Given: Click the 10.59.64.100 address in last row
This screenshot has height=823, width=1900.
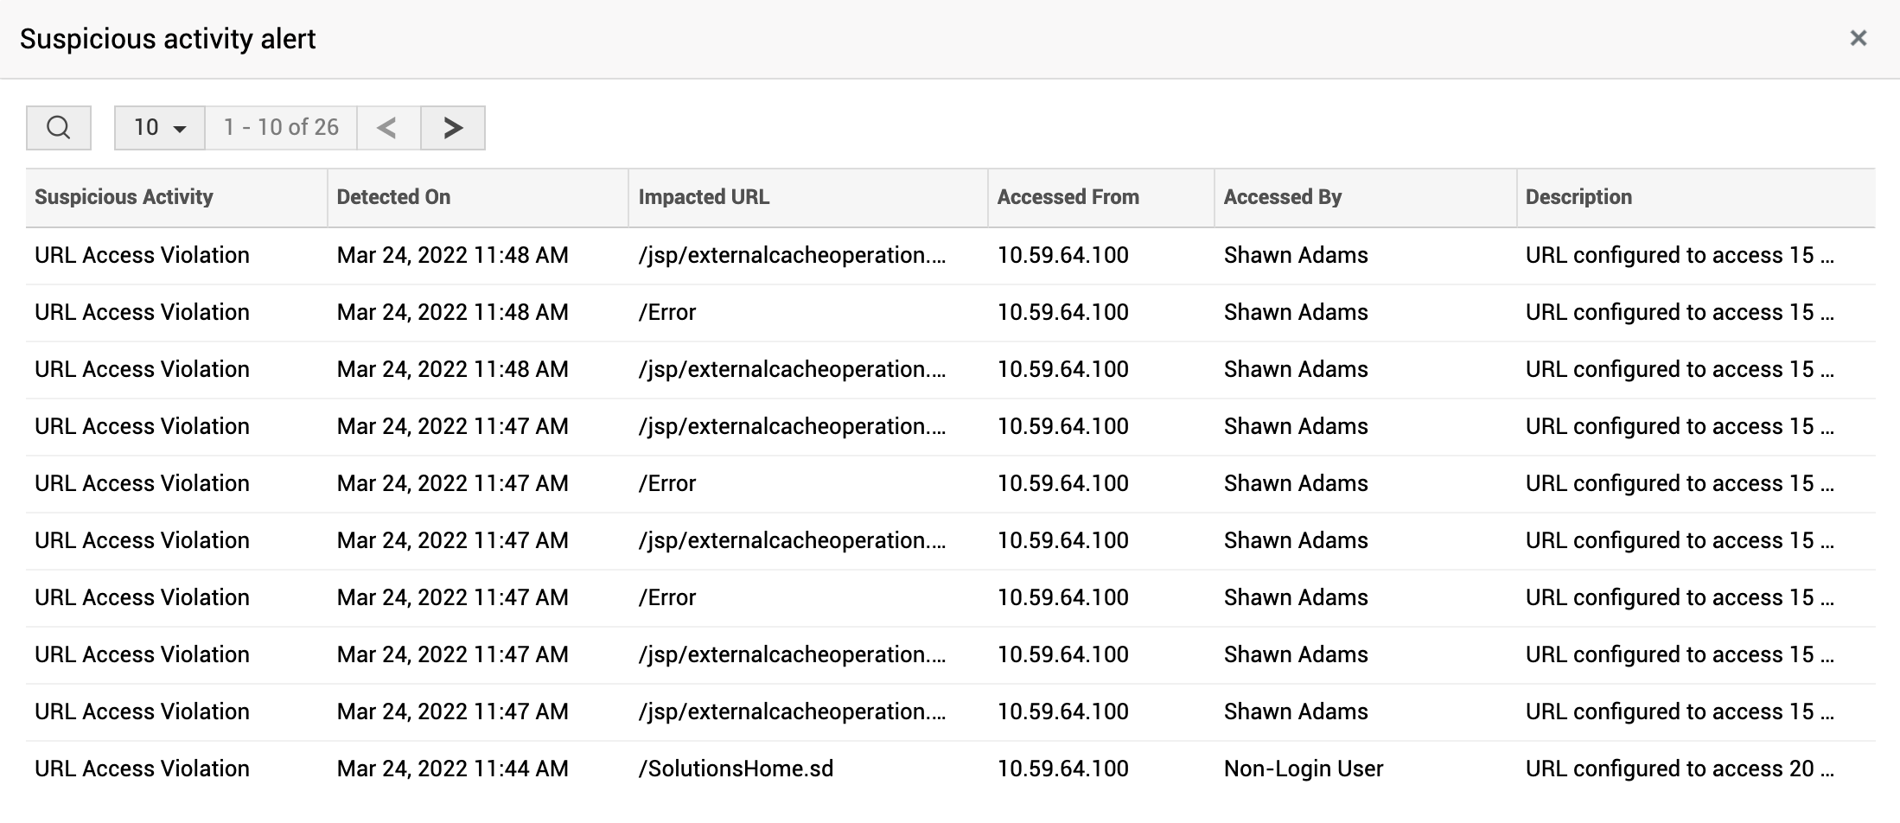Looking at the screenshot, I should (x=1062, y=769).
